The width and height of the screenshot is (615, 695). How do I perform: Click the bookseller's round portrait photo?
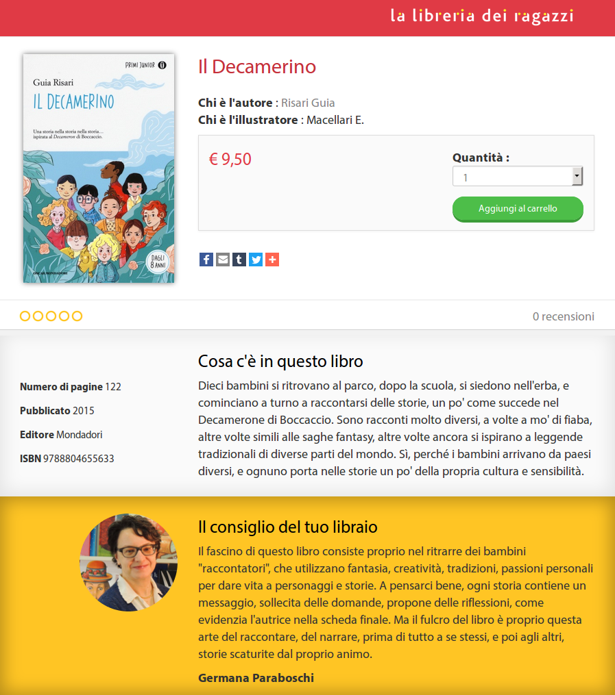(x=129, y=562)
